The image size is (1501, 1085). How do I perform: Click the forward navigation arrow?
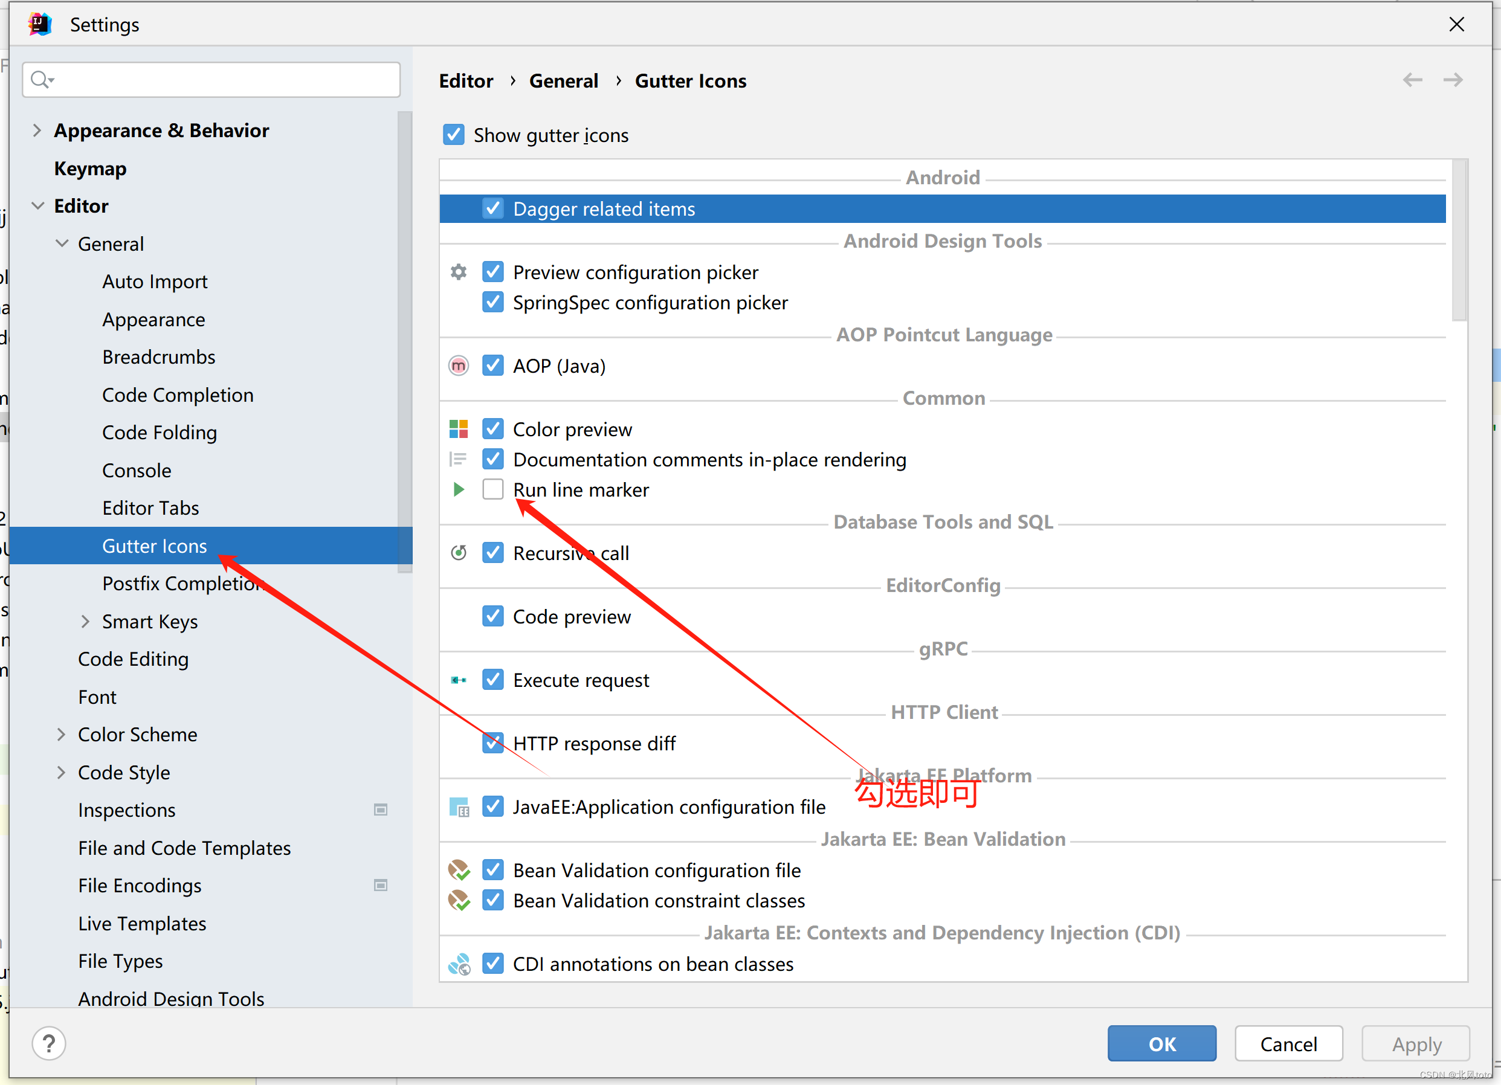pos(1453,80)
